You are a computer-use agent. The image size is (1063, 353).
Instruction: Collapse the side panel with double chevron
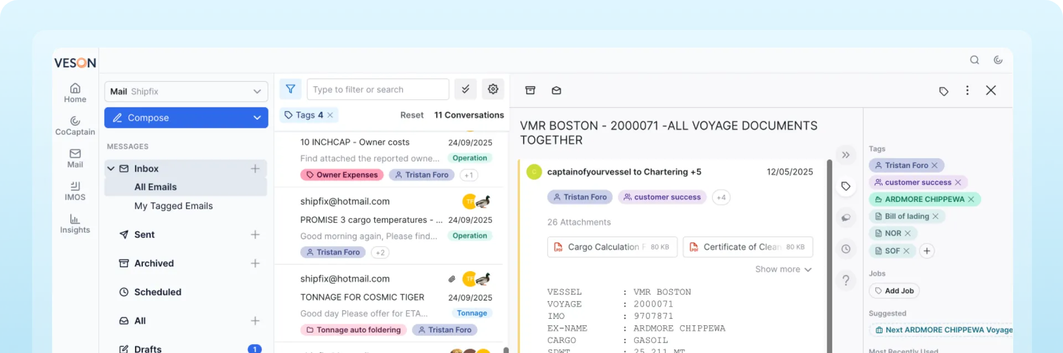[x=845, y=155]
